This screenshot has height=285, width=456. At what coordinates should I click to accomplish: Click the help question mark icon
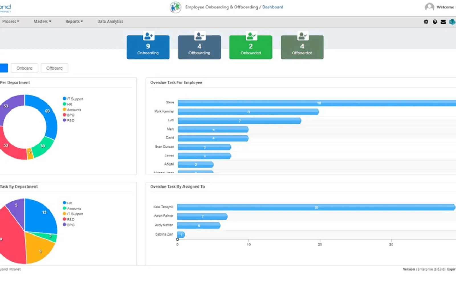(x=435, y=22)
